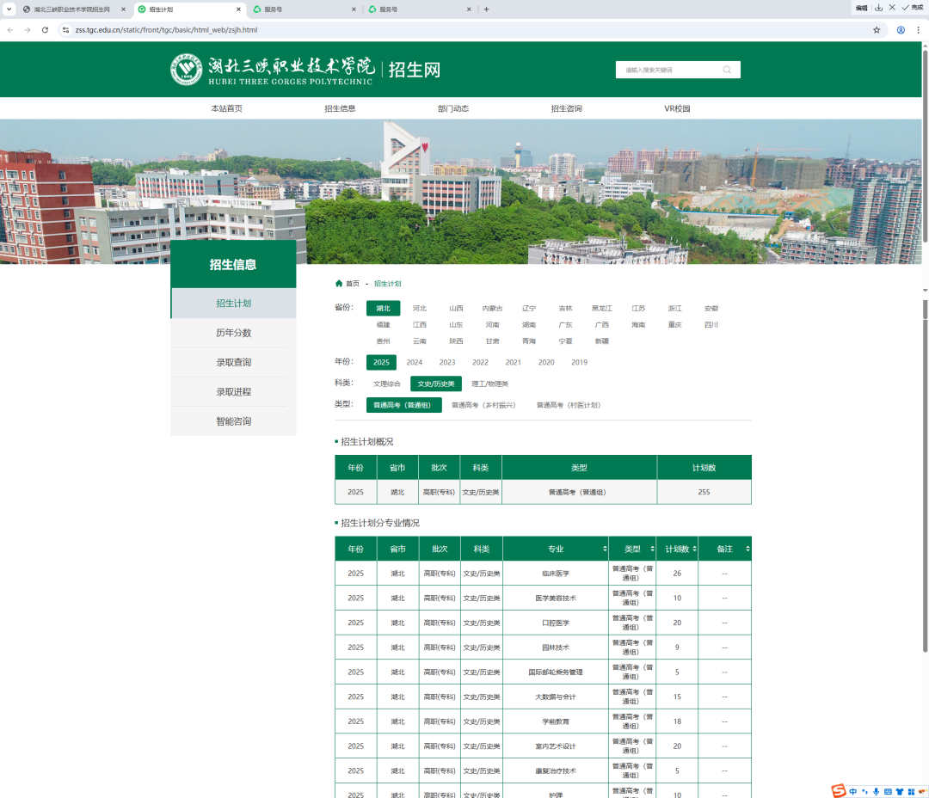The width and height of the screenshot is (929, 798).
Task: Open tab search dropdown in Chrome
Action: pos(10,9)
